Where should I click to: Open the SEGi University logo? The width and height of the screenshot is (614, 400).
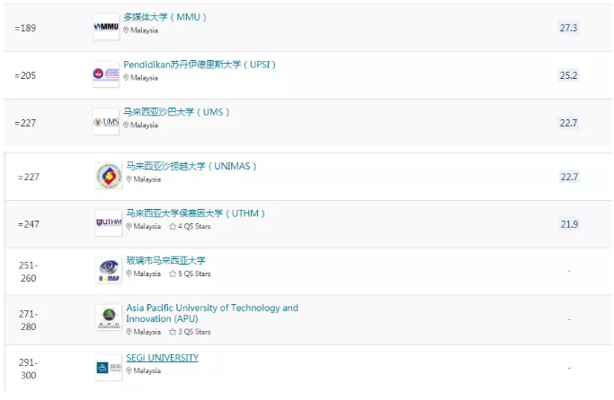click(x=109, y=367)
